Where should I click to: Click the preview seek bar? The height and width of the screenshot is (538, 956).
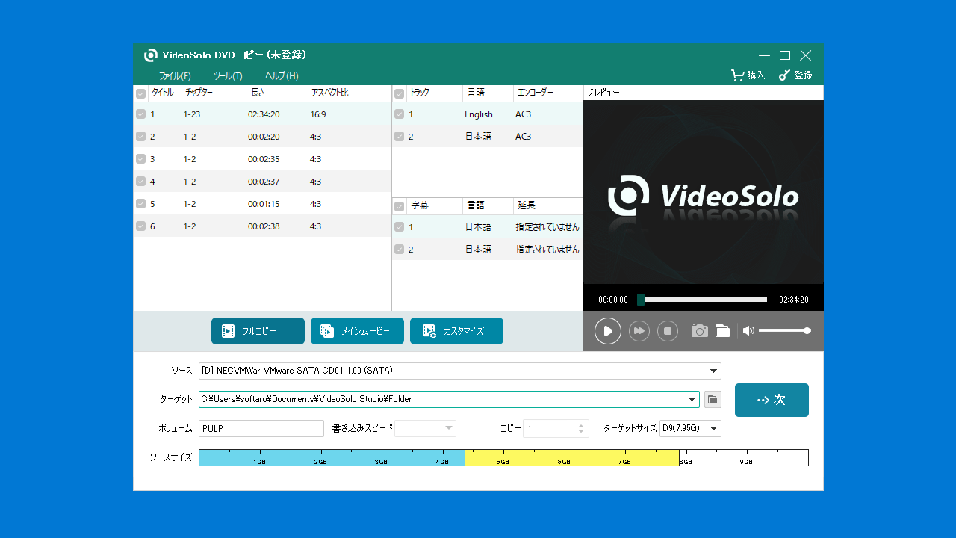click(702, 300)
